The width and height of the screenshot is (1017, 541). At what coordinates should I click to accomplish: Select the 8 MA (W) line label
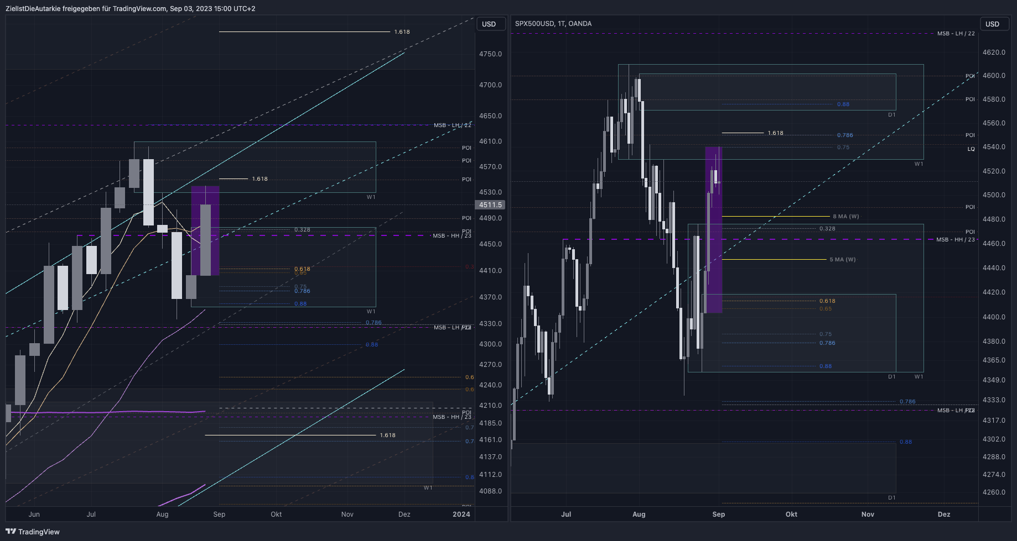pyautogui.click(x=846, y=217)
